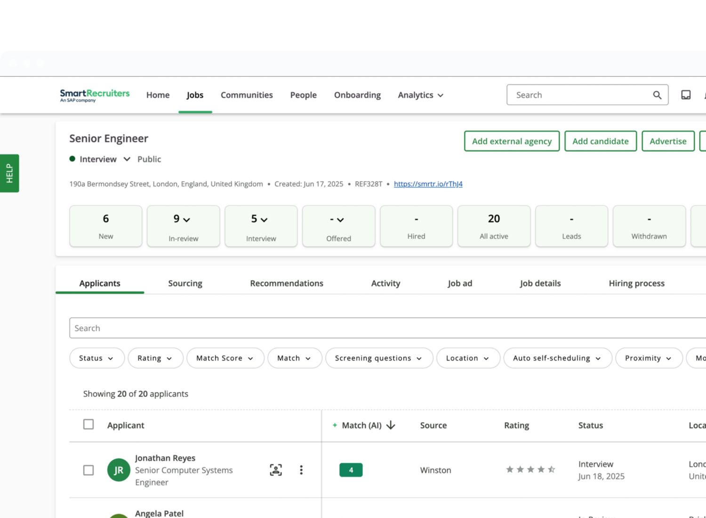This screenshot has height=518, width=706.
Task: Click the four-and-a-half star rating
Action: 530,469
